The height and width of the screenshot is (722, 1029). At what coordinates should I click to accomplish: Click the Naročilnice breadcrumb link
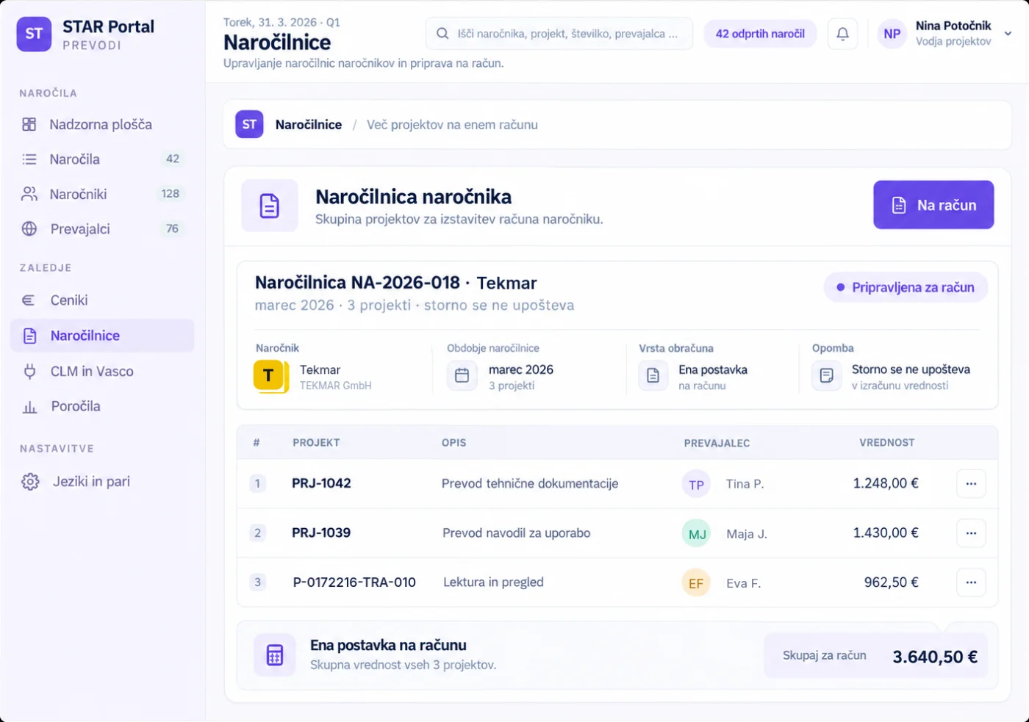point(309,125)
